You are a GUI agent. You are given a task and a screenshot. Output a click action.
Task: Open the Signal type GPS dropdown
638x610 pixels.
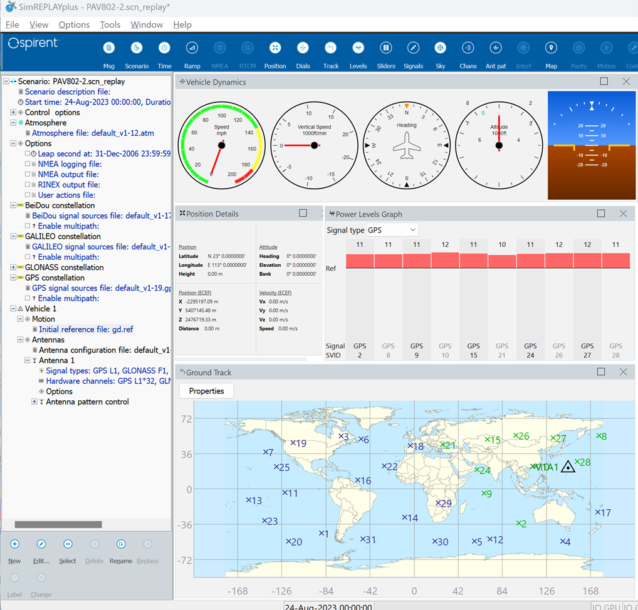click(392, 230)
